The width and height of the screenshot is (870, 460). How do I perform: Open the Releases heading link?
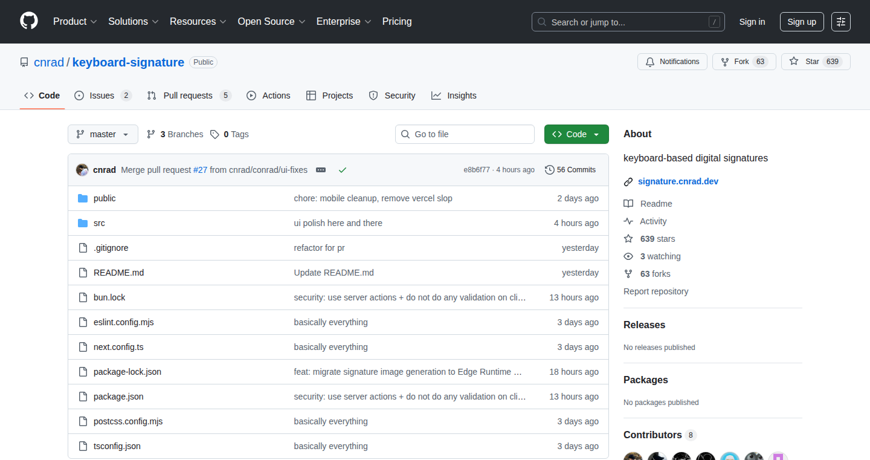[644, 325]
